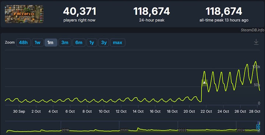Viewport: 265px width, 135px height.
Task: Select the 1m zoom range
Action: click(51, 43)
